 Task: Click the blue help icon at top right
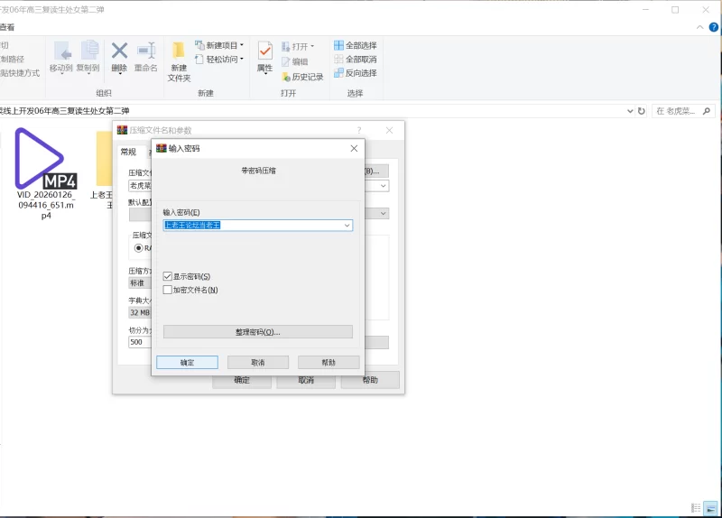point(714,28)
